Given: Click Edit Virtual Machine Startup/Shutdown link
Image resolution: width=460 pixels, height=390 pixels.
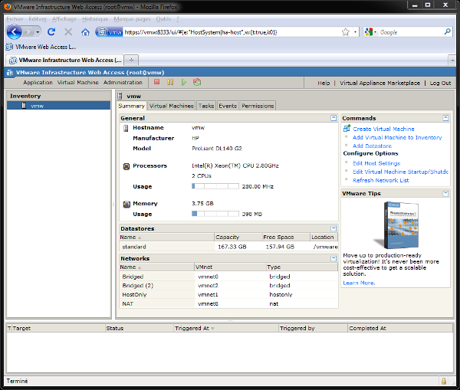Looking at the screenshot, I should [400, 172].
